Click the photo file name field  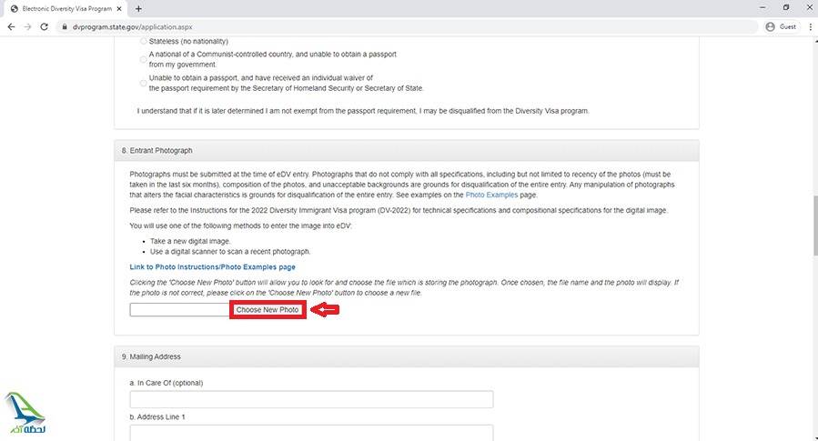[x=179, y=310]
